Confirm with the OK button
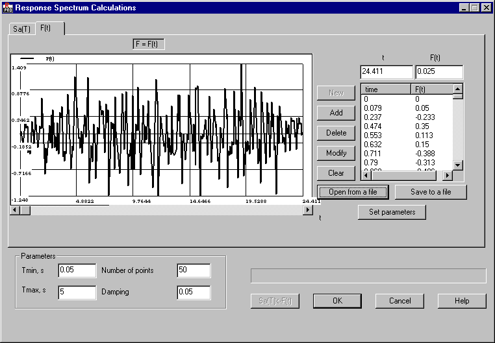This screenshot has width=495, height=343. (338, 301)
